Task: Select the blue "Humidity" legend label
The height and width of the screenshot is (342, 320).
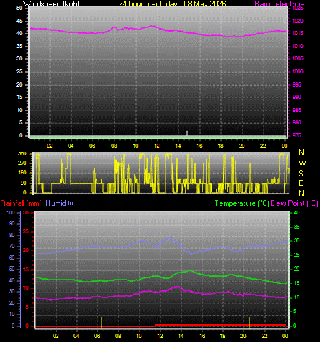Action: [x=59, y=203]
